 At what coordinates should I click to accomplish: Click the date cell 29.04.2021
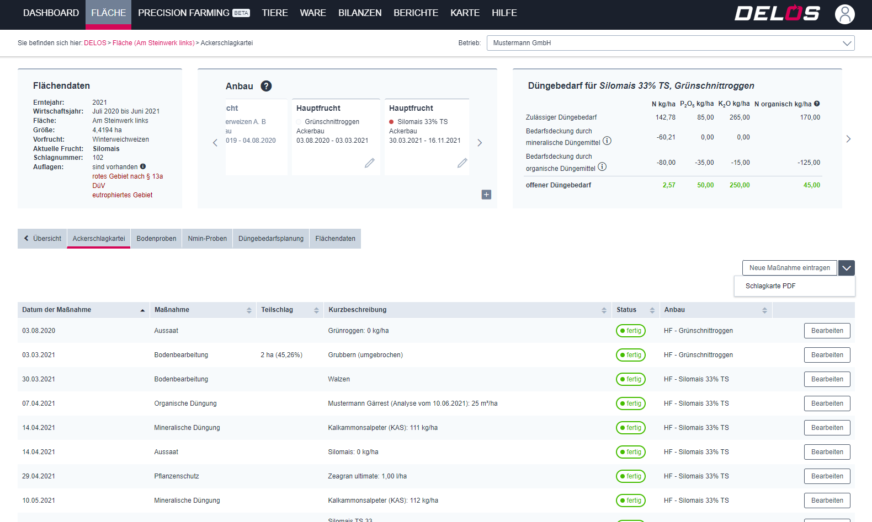pyautogui.click(x=39, y=476)
